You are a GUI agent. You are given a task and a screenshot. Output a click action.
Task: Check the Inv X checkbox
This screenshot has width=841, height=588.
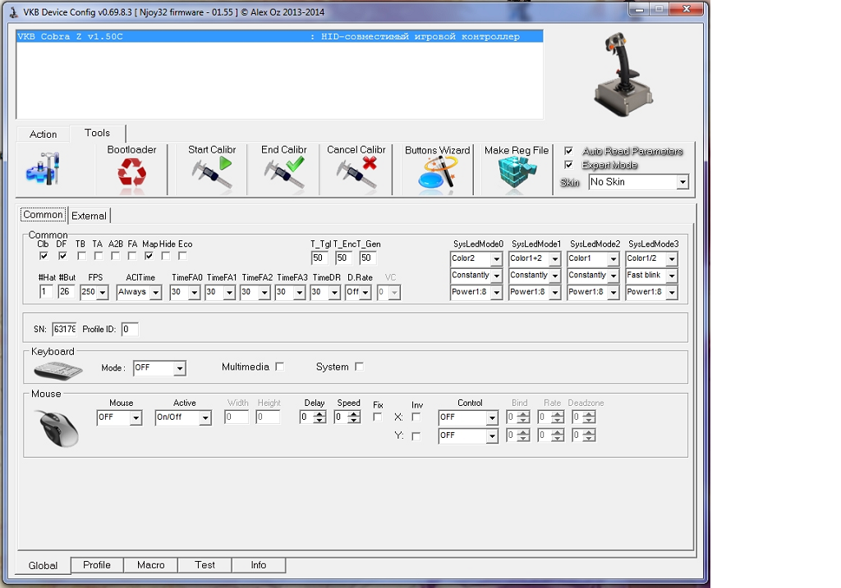tap(416, 417)
